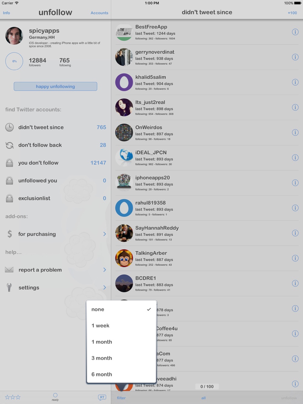The width and height of the screenshot is (303, 404).
Task: Load +100 more accounts
Action: (292, 13)
